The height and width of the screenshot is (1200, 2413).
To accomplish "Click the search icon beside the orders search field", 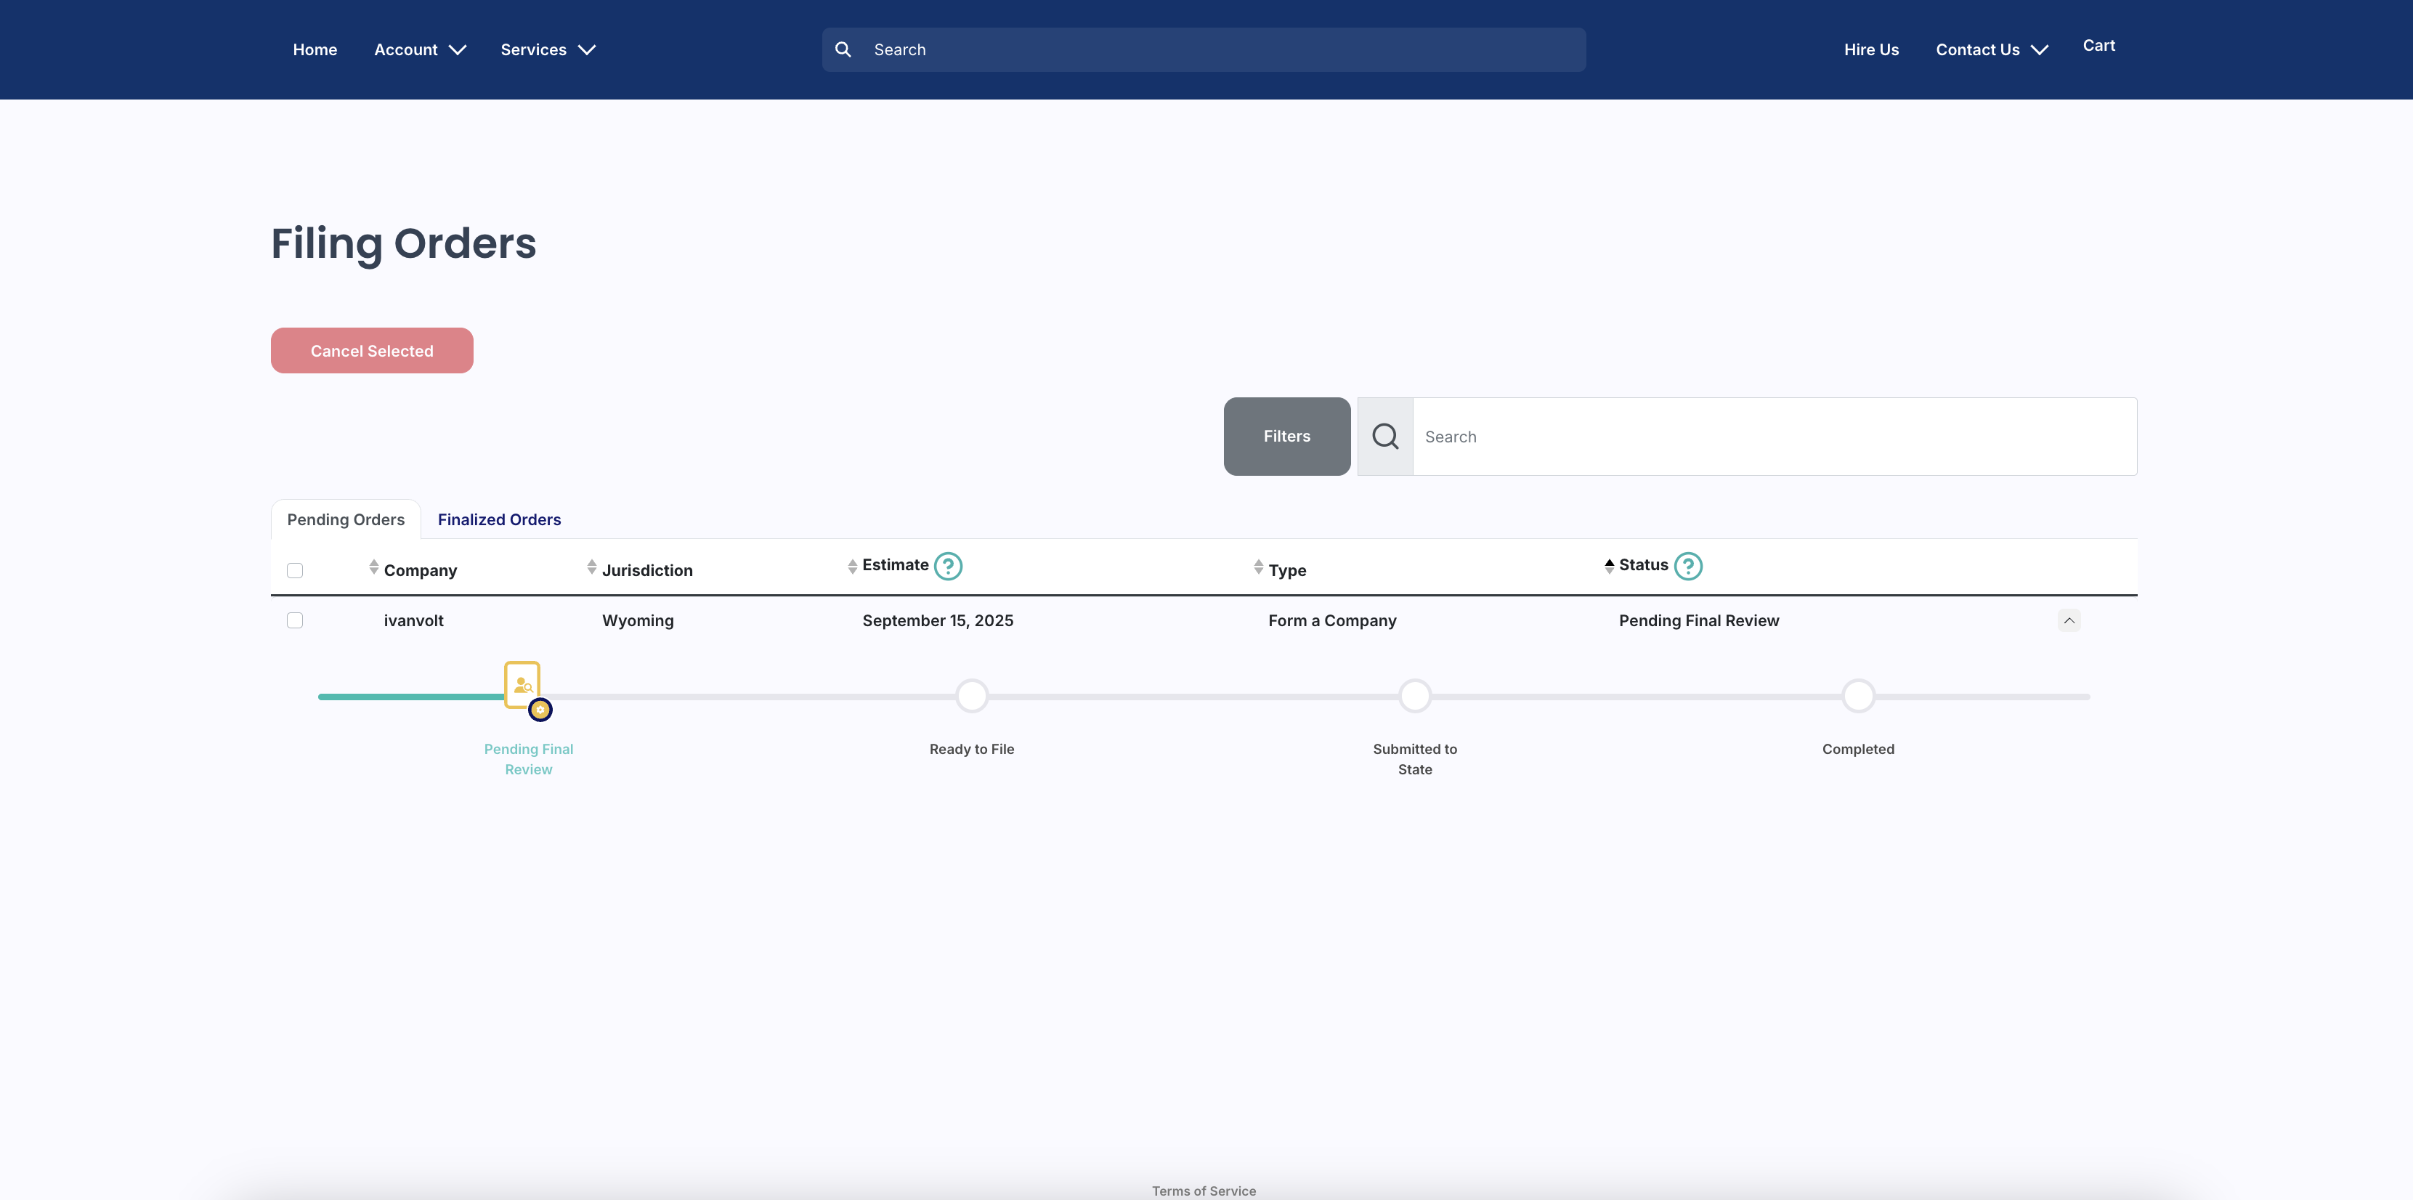I will pyautogui.click(x=1384, y=437).
